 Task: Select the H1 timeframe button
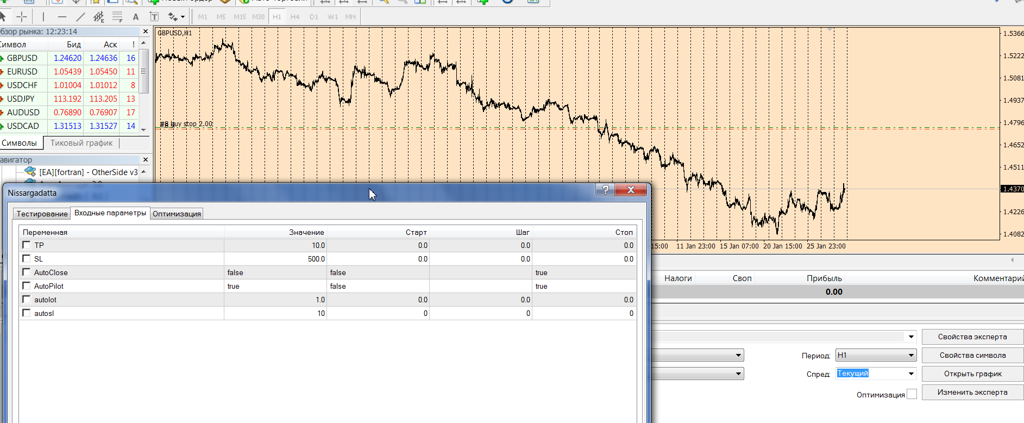tap(277, 17)
